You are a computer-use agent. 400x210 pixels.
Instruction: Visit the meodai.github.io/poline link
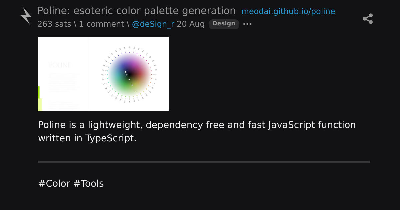pos(288,11)
